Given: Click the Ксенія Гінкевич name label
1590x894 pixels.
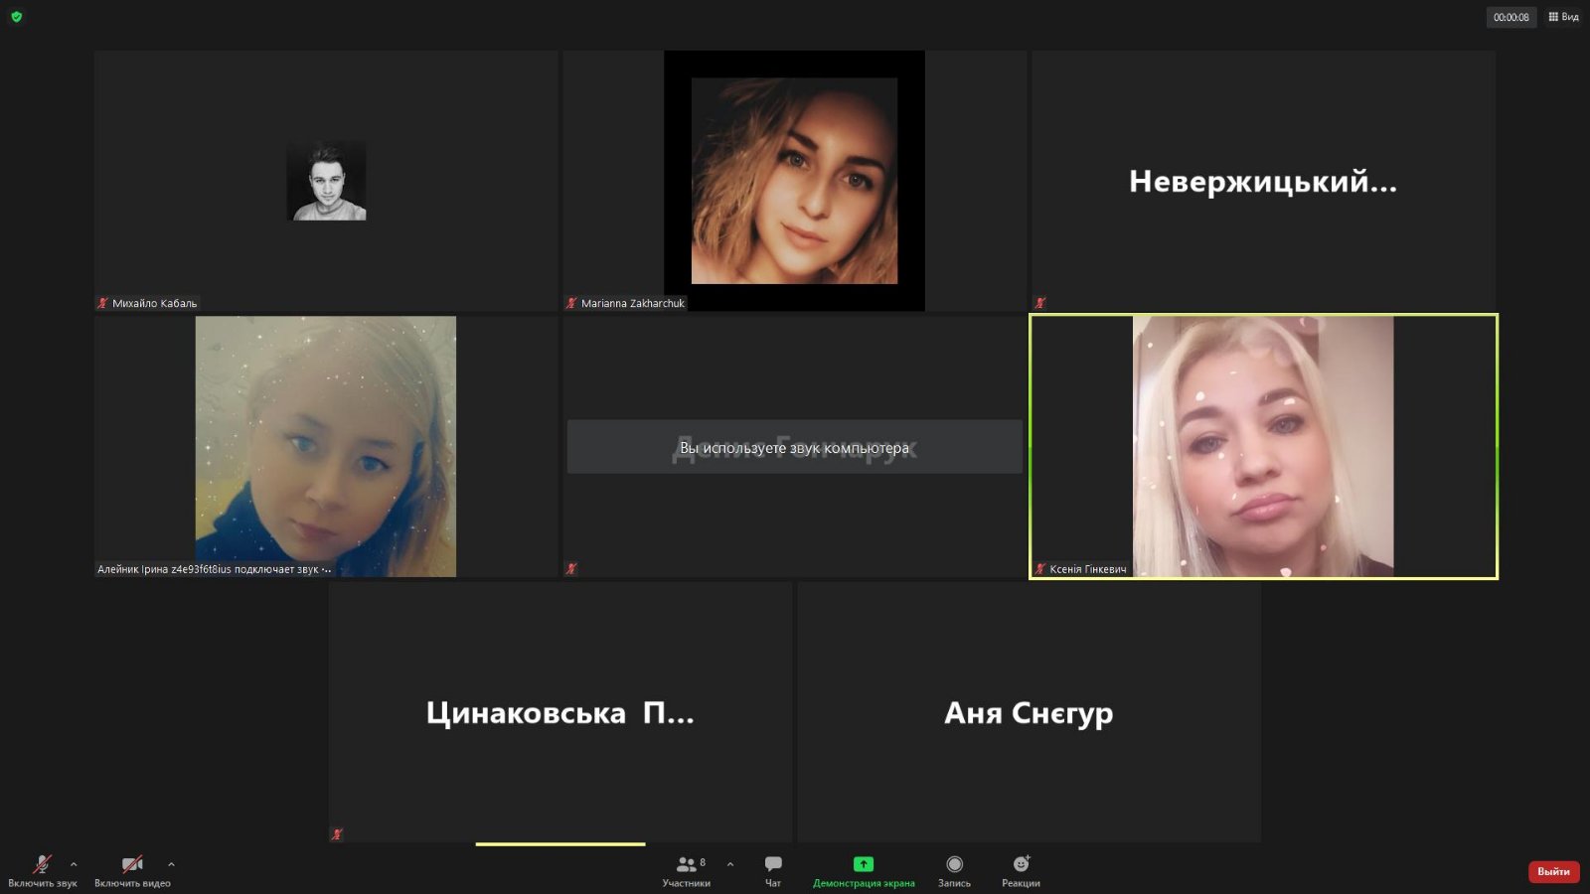Looking at the screenshot, I should 1088,569.
